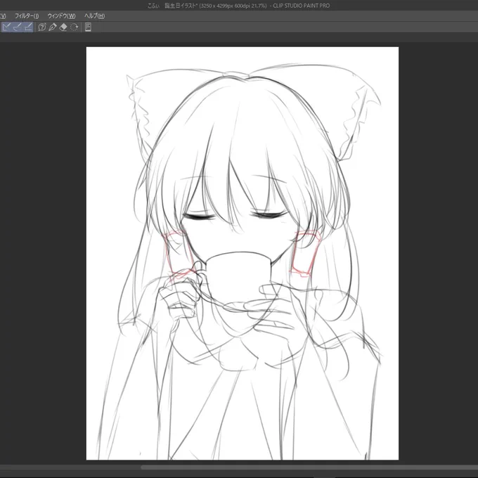This screenshot has width=478, height=478.
Task: Click the horizontal scrollbar below the canvas
Action: pos(309,467)
